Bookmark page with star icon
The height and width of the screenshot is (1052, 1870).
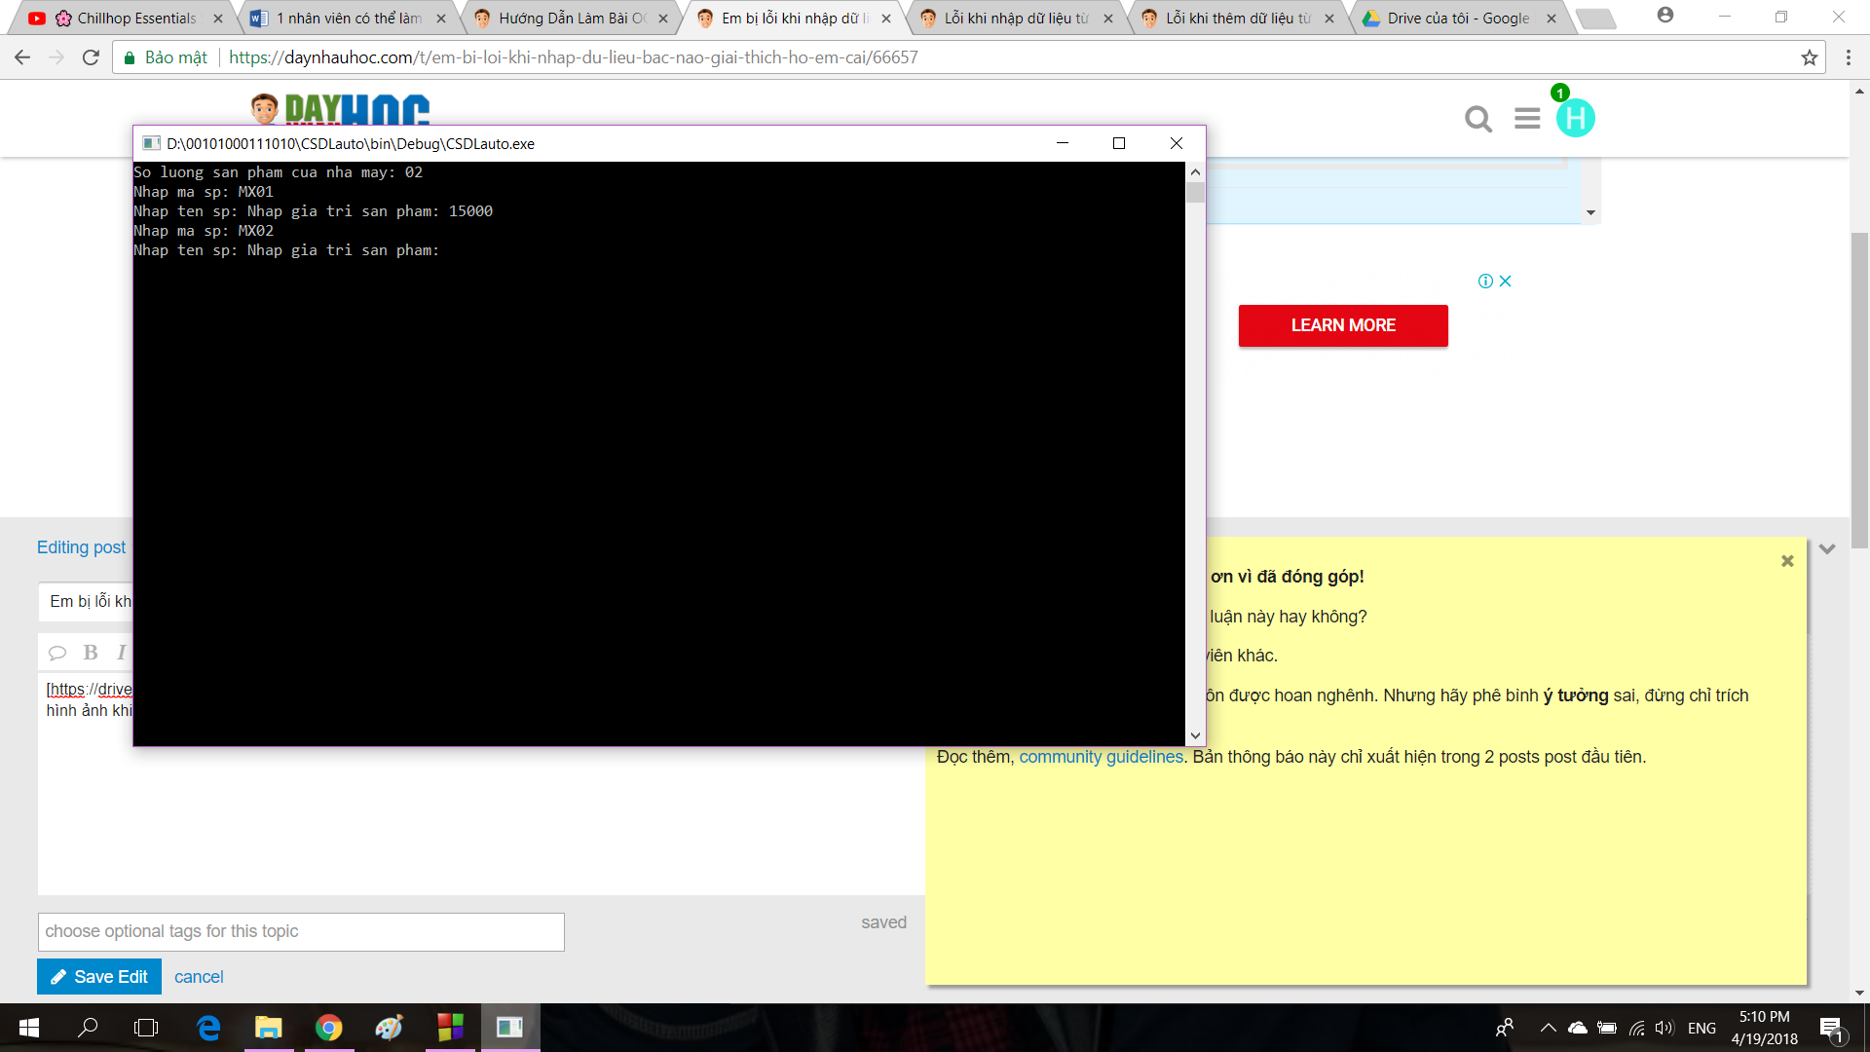coord(1810,57)
